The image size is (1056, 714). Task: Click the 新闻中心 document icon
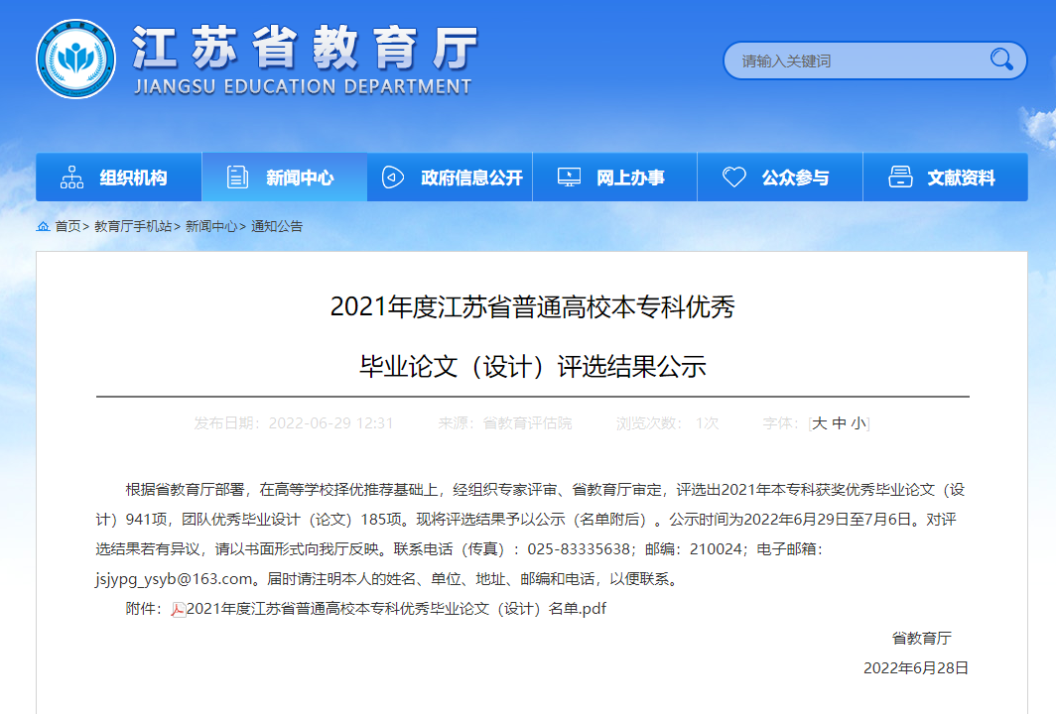(x=238, y=178)
